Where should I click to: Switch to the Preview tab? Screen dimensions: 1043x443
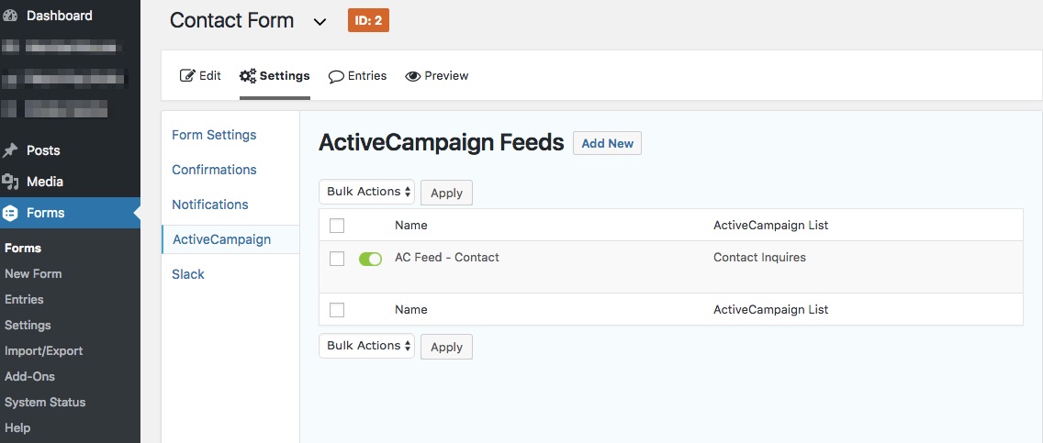pyautogui.click(x=436, y=76)
